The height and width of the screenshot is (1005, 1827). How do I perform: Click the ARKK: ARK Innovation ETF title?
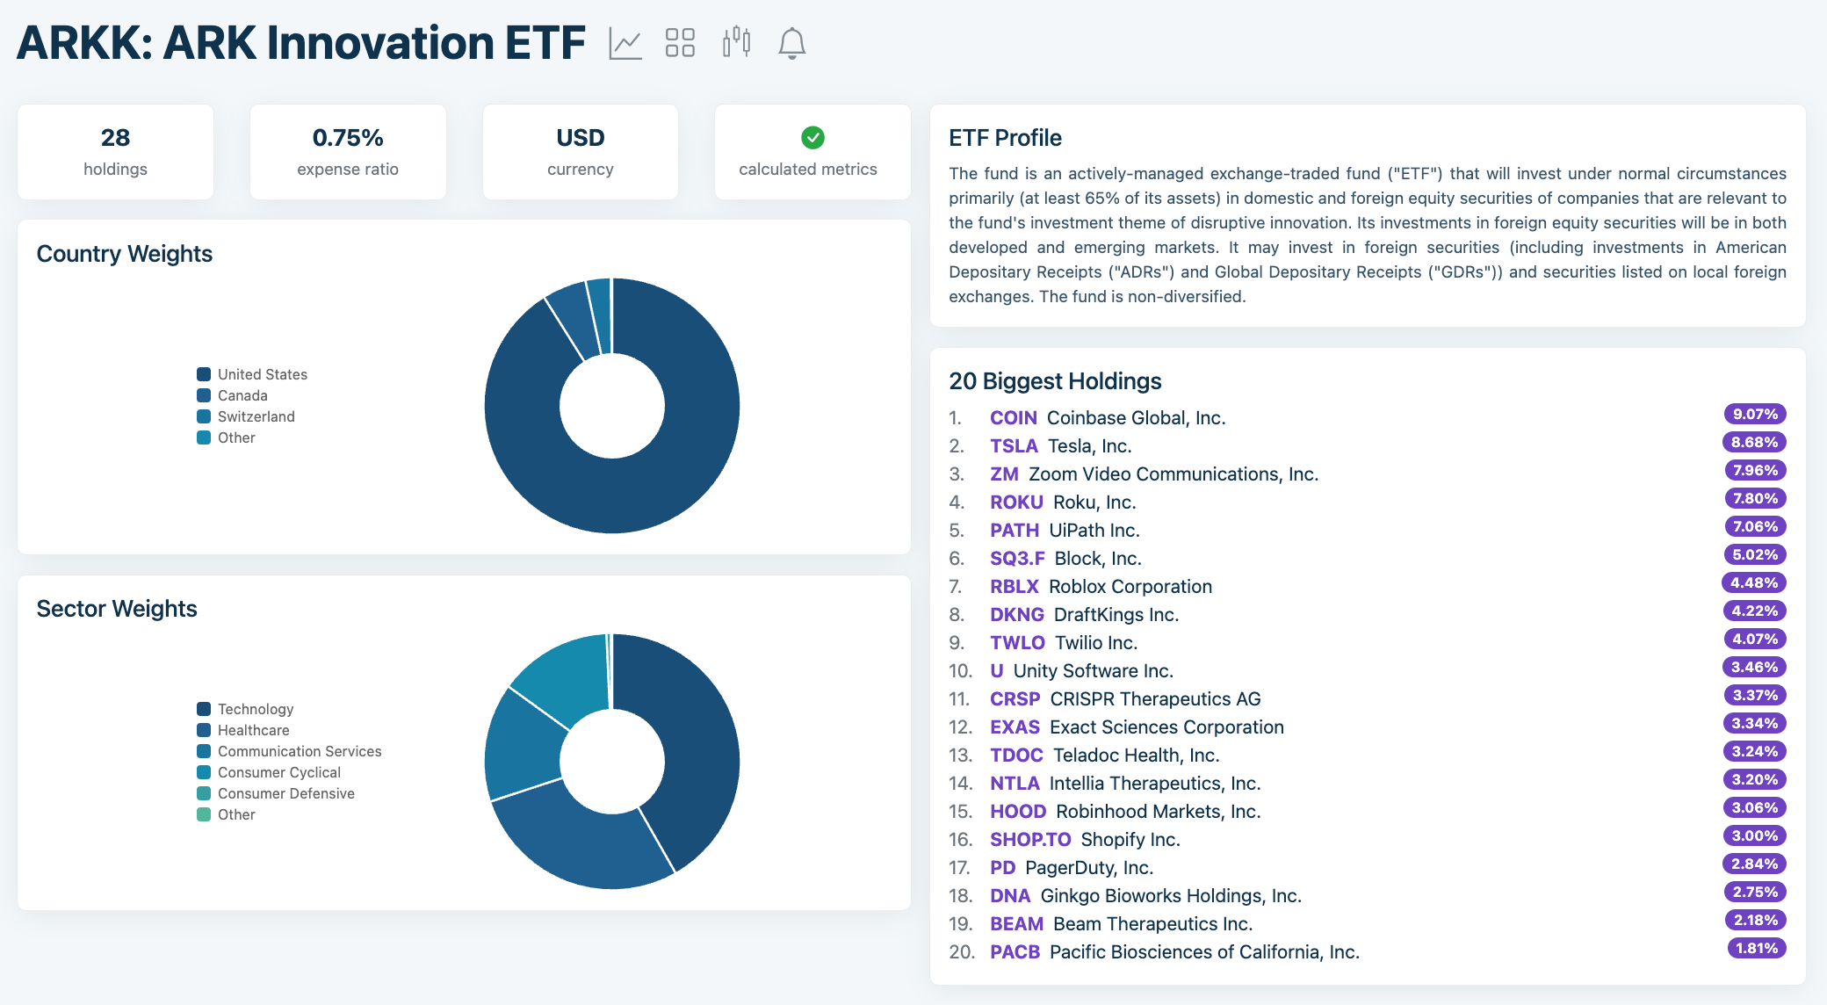(x=300, y=40)
